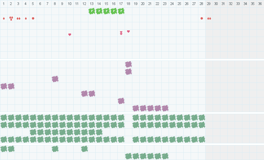Viewport: 264px width, 160px height.
Task: Select the purple mark on day 17
Action: click(121, 101)
